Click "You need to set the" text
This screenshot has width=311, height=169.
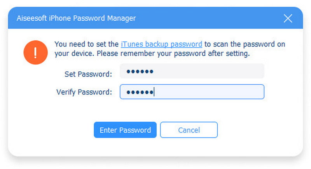coord(87,44)
